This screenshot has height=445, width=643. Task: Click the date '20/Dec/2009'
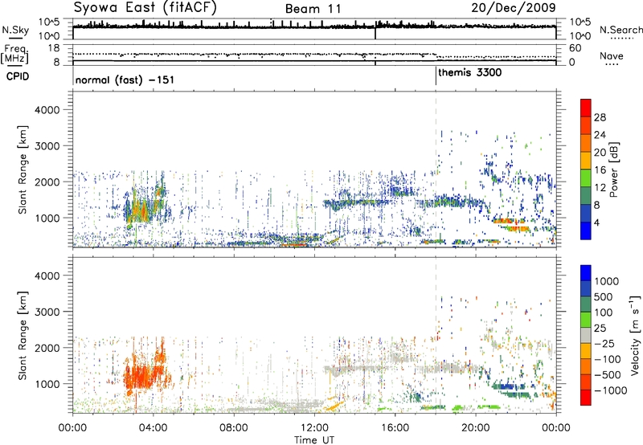click(x=514, y=7)
